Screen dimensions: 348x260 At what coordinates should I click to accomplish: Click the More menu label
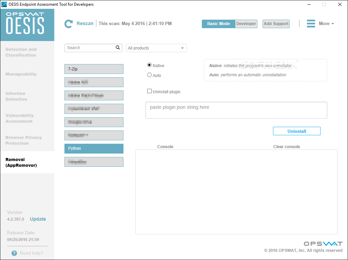[x=324, y=23]
